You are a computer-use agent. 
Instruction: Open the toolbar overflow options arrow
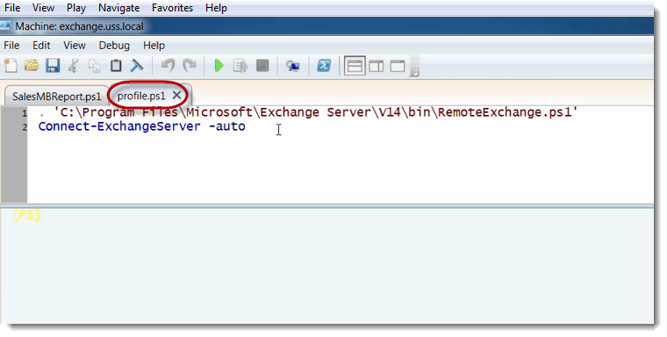415,72
